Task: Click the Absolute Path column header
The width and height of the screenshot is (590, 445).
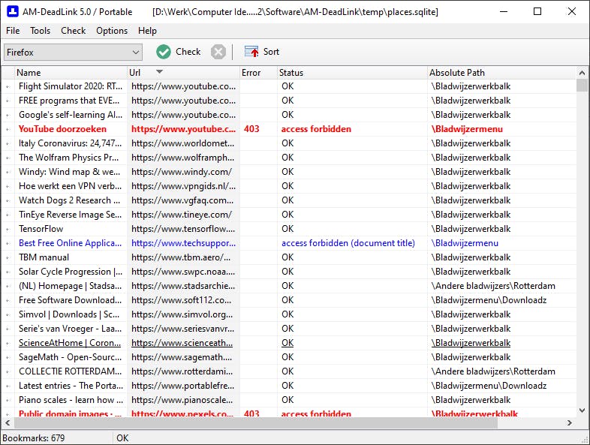Action: [501, 73]
